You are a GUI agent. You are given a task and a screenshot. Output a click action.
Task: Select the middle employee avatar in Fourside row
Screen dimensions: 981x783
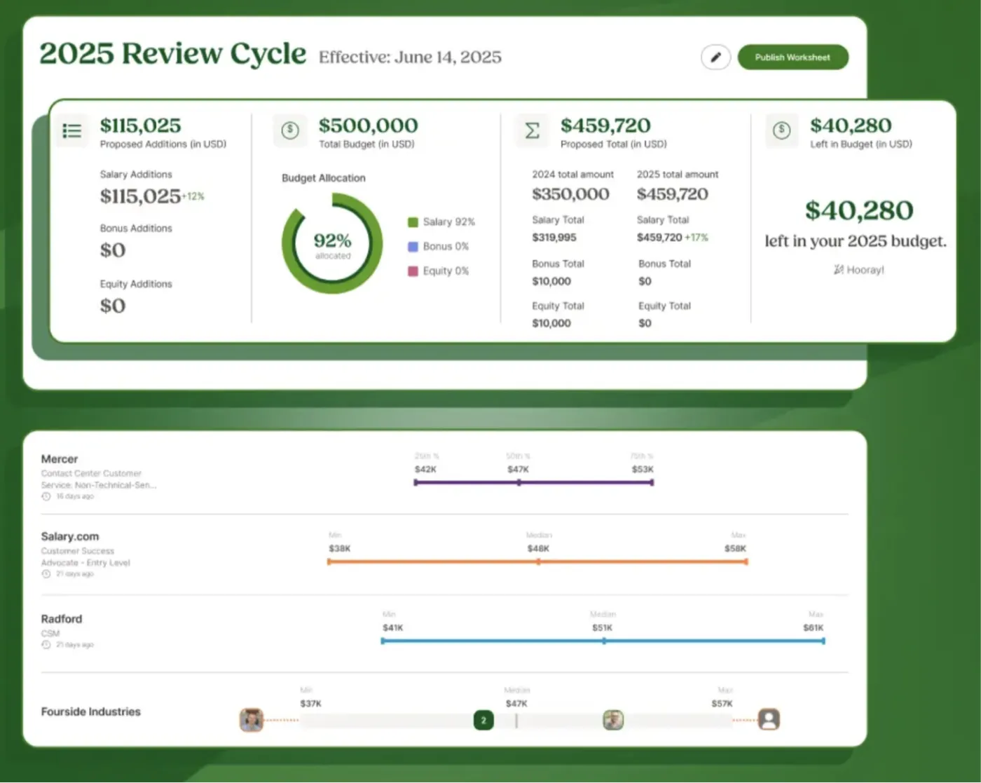coord(613,720)
